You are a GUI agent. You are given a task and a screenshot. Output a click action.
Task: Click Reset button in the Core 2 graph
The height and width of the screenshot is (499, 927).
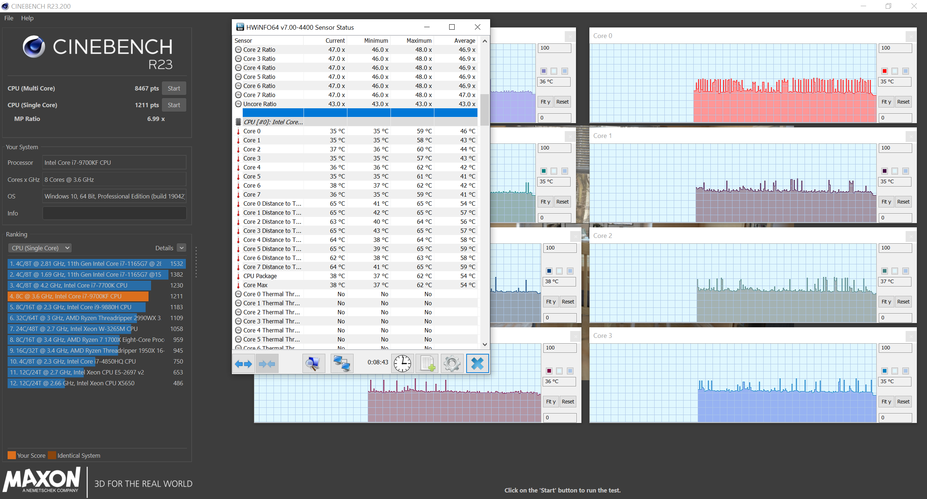click(903, 302)
